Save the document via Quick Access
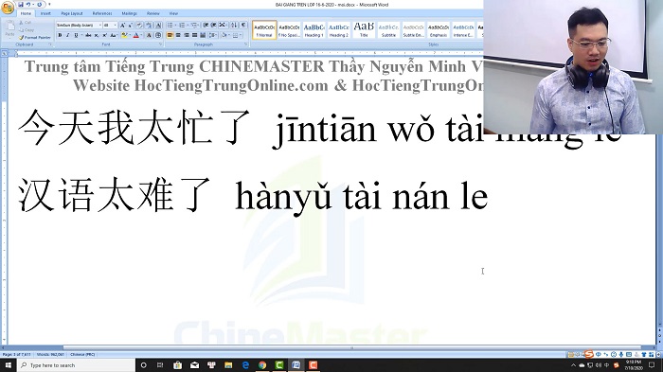Viewport: 663px width, 372px height. [21, 5]
